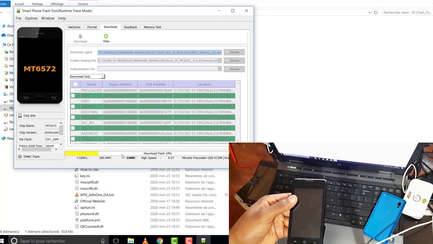
Task: Click partition table scroll-down arrow
Action: click(238, 141)
